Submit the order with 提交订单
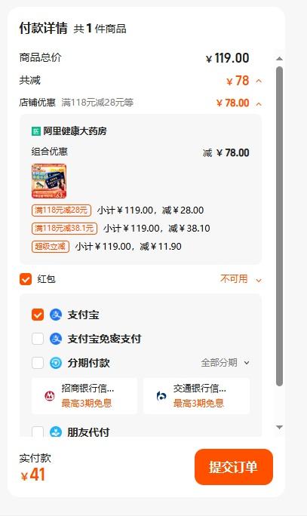This screenshot has width=307, height=516. [234, 467]
